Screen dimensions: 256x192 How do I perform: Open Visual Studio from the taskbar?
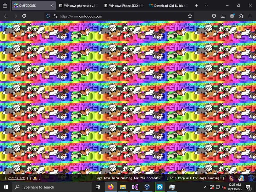point(135,187)
